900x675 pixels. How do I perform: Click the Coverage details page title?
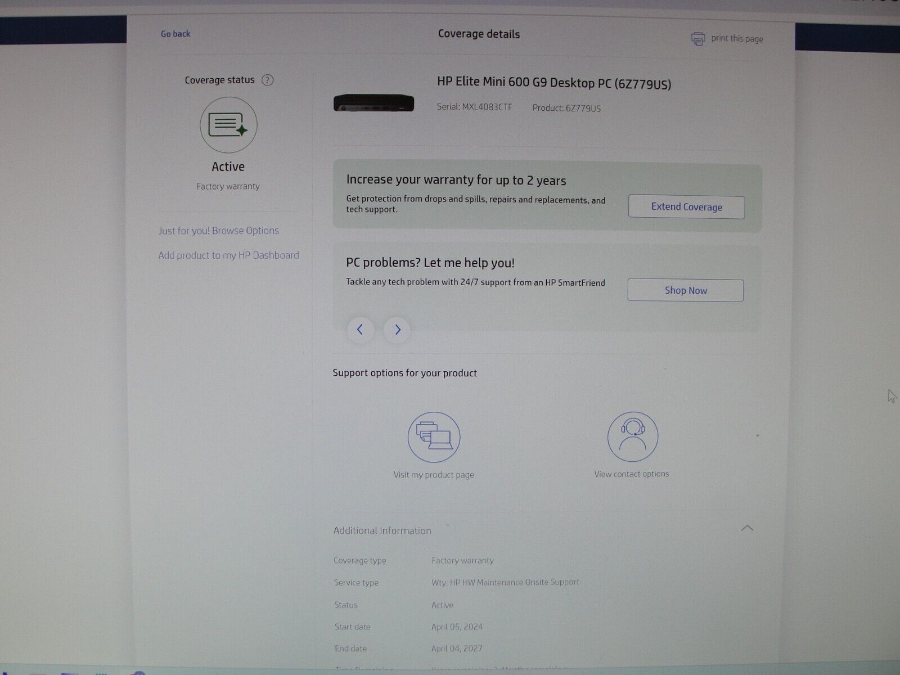(479, 34)
